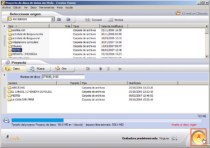Click the orange burn disc button
This screenshot has width=210, height=148.
tap(199, 137)
